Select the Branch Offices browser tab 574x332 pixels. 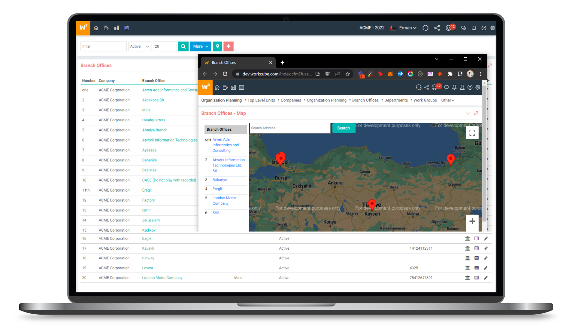click(238, 63)
